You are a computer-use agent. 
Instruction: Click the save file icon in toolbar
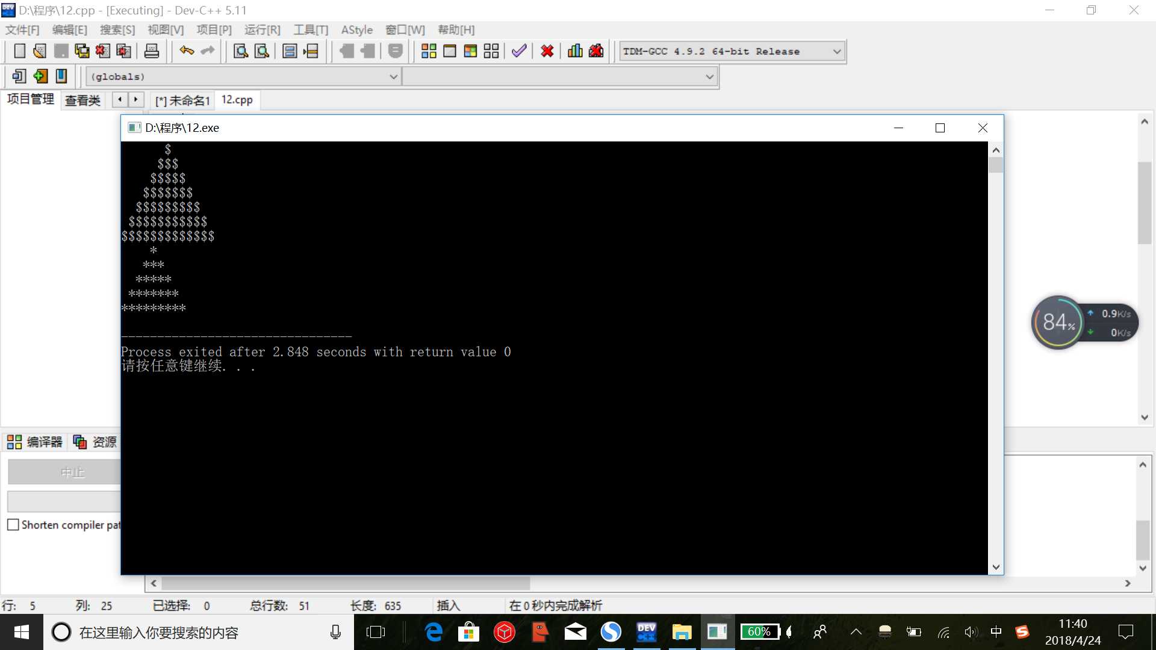tap(60, 51)
